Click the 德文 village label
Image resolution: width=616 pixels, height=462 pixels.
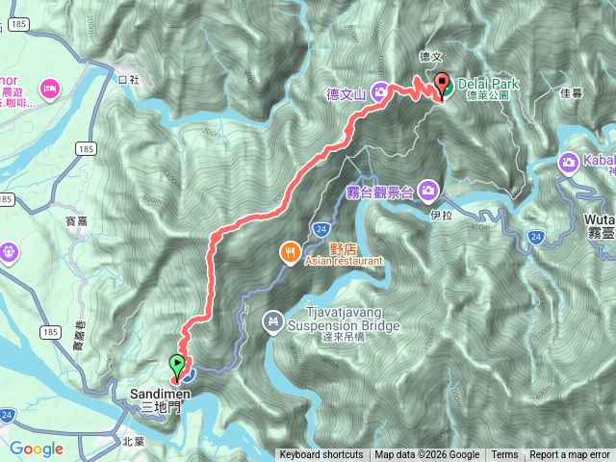[x=430, y=58]
